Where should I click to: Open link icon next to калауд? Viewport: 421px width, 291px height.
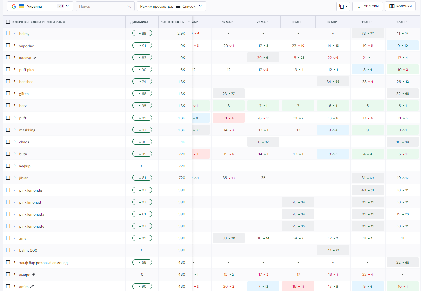click(x=35, y=58)
